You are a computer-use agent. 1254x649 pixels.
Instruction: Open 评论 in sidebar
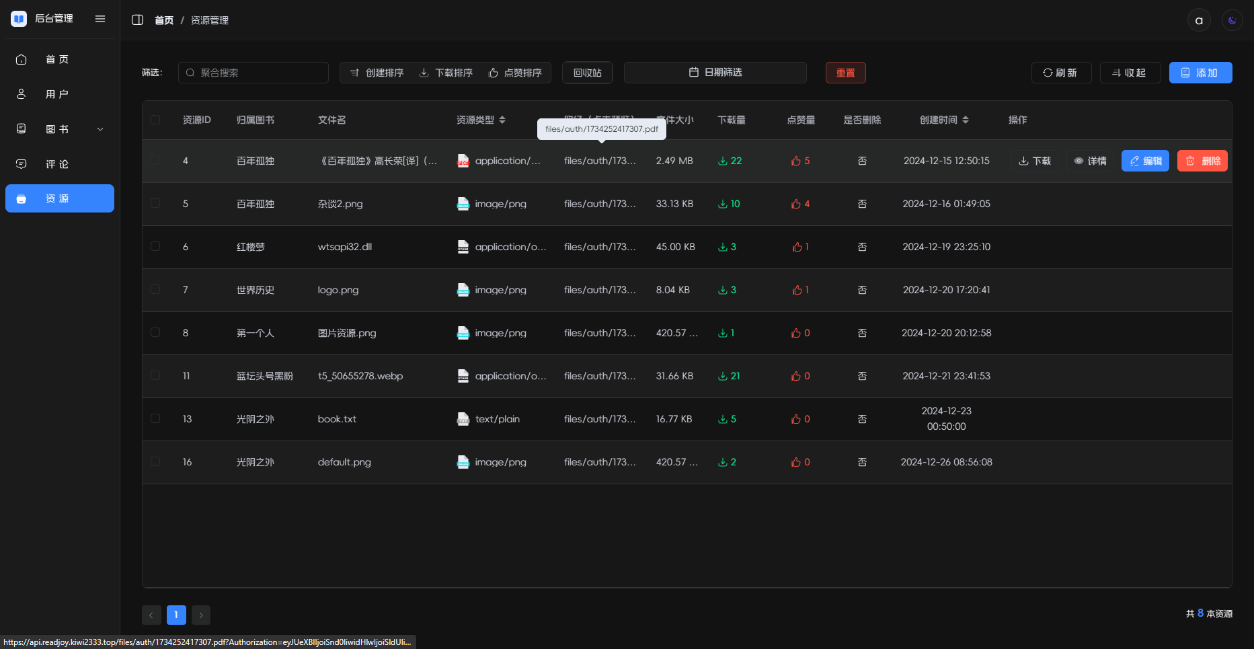coord(60,164)
